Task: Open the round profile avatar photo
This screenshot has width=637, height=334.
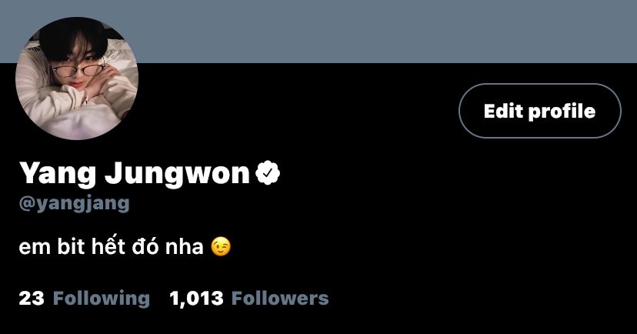Action: click(x=77, y=78)
